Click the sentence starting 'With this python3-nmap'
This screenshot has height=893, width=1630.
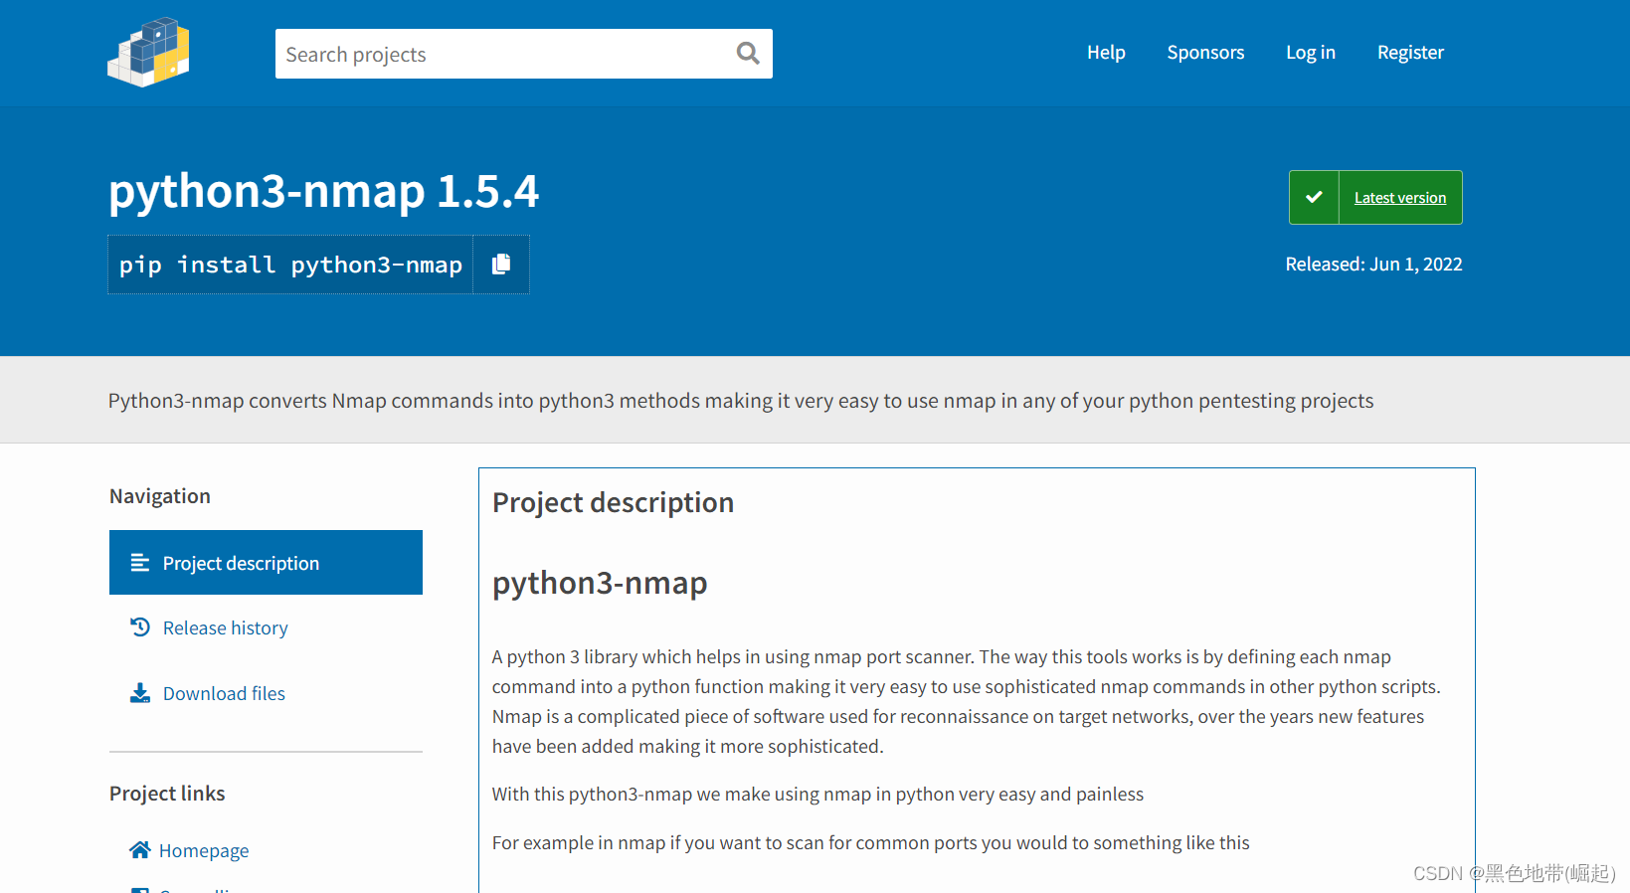(x=817, y=794)
